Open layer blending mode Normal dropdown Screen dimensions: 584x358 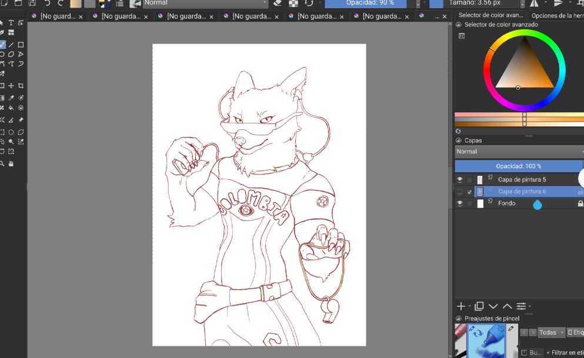pos(519,152)
